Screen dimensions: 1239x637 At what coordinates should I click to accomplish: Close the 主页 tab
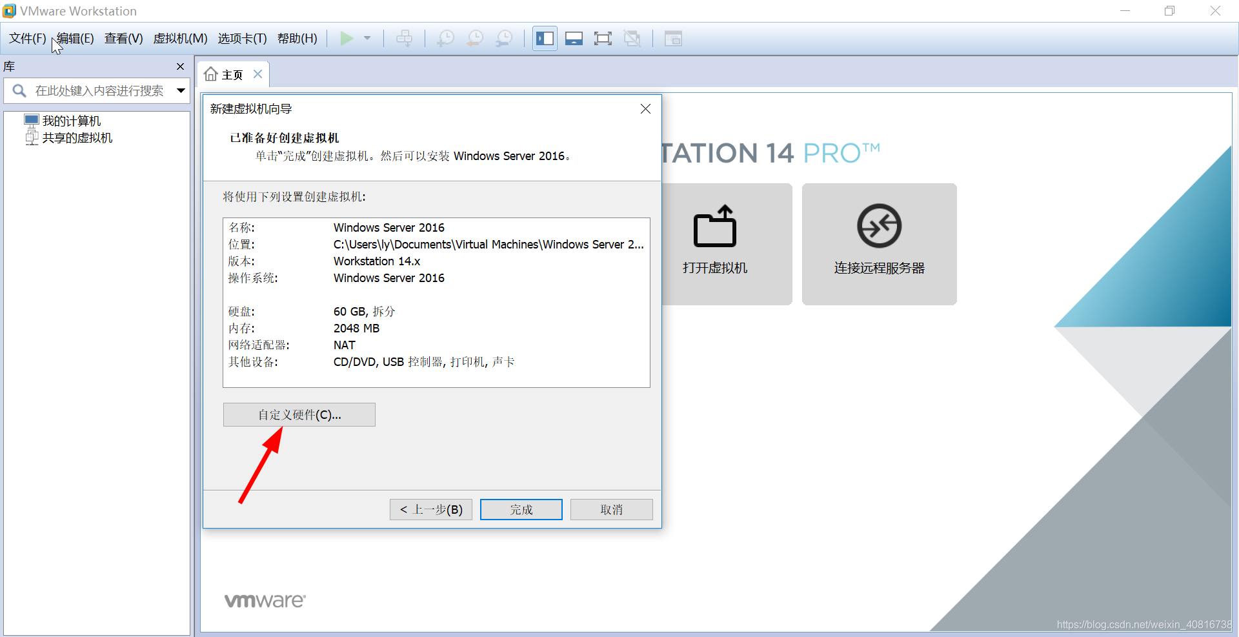pyautogui.click(x=257, y=74)
